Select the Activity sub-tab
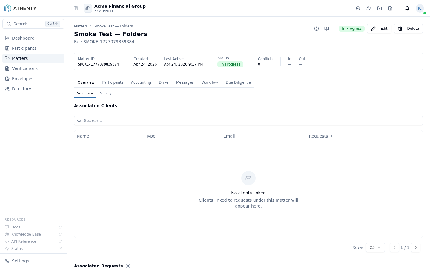The width and height of the screenshot is (430, 268). 105,94
